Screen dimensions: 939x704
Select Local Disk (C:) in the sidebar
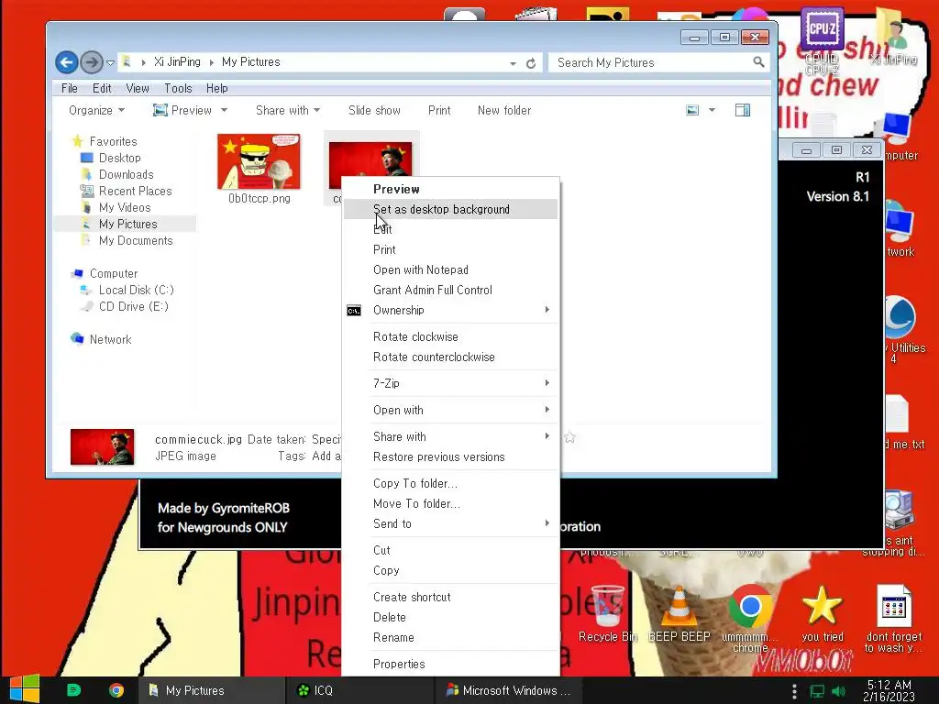(x=136, y=290)
